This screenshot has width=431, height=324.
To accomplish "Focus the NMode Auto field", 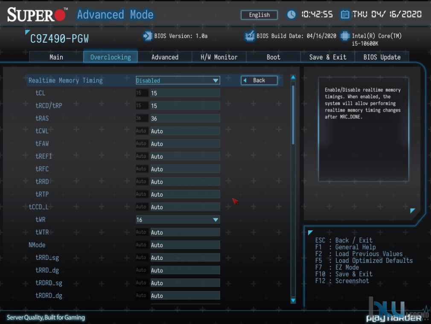I will pyautogui.click(x=185, y=245).
